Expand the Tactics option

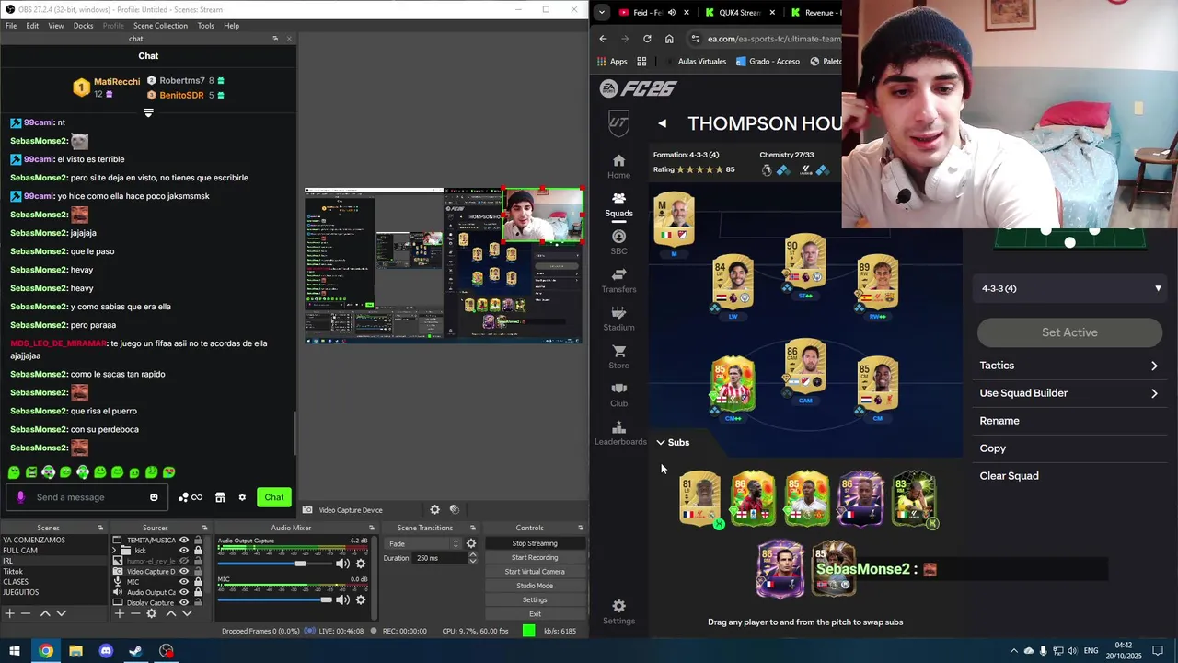coord(1069,366)
